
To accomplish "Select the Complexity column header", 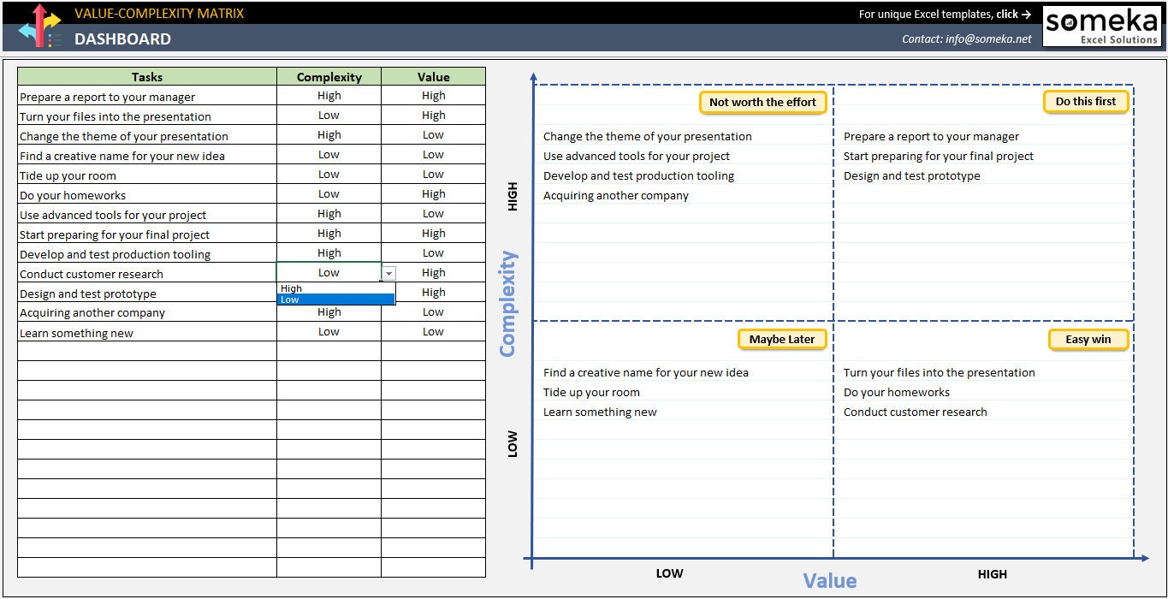I will [329, 76].
